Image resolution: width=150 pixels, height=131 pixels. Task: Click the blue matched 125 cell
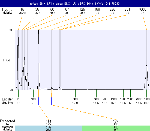pyautogui.click(x=49, y=128)
